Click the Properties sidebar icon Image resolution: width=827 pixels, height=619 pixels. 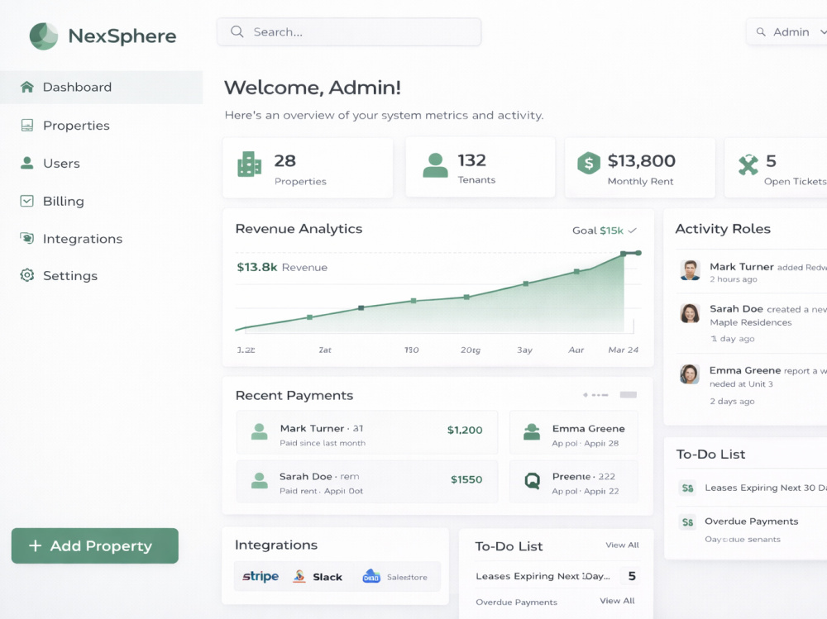27,125
